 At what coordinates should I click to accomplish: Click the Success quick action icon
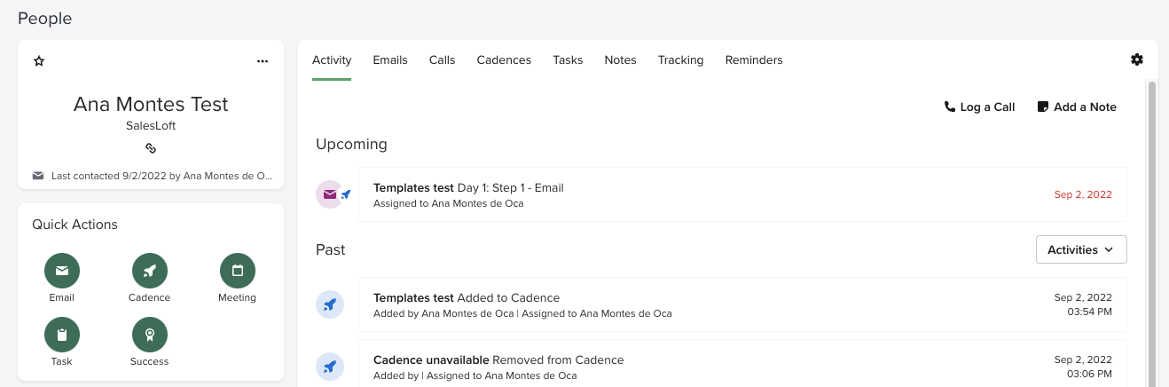(149, 335)
